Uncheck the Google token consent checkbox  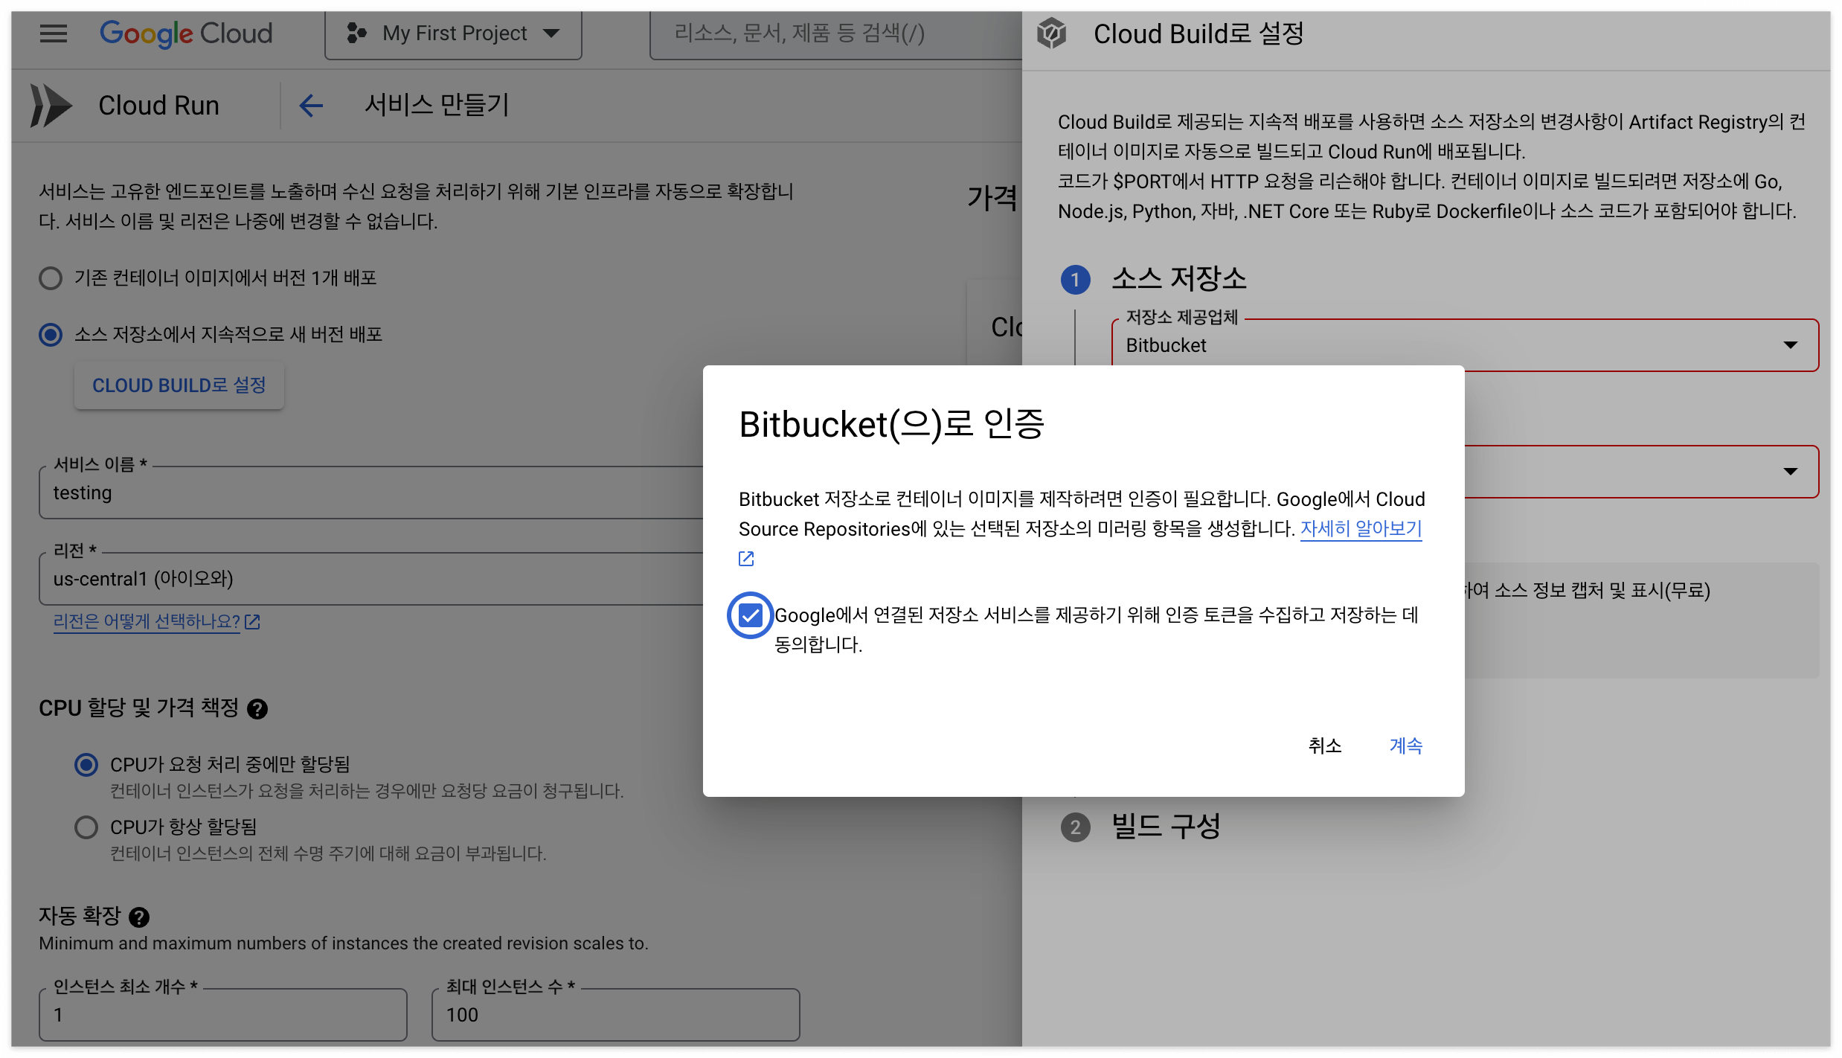click(x=750, y=615)
